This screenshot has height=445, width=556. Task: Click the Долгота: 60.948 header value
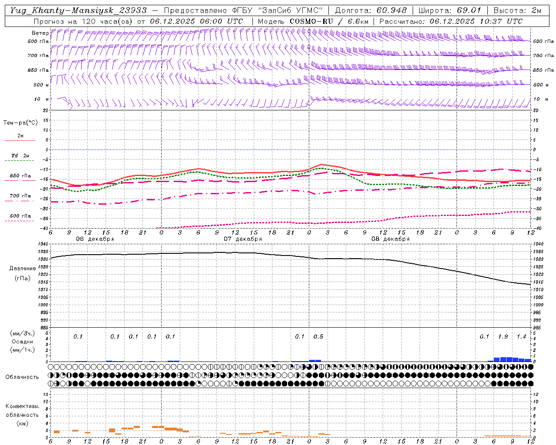pyautogui.click(x=371, y=10)
